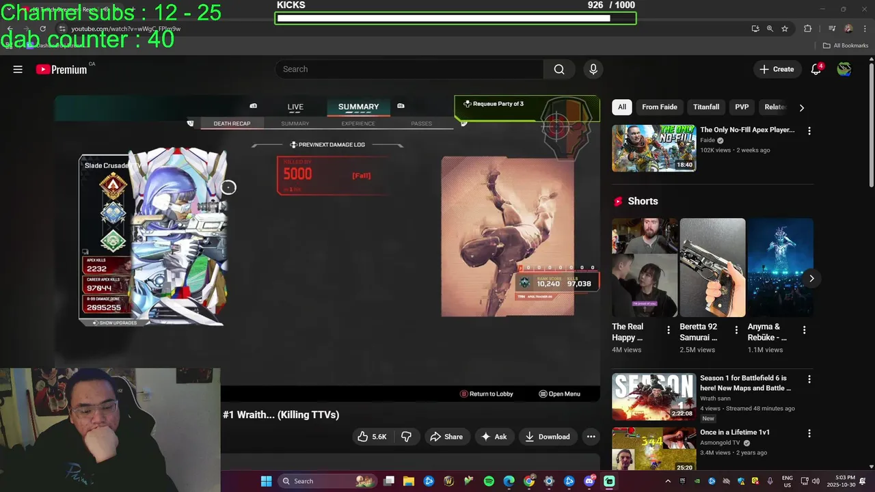
Task: Switch ENG US input language
Action: point(787,481)
